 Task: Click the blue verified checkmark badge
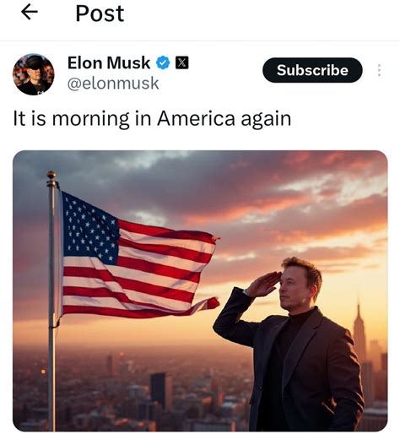pos(163,62)
